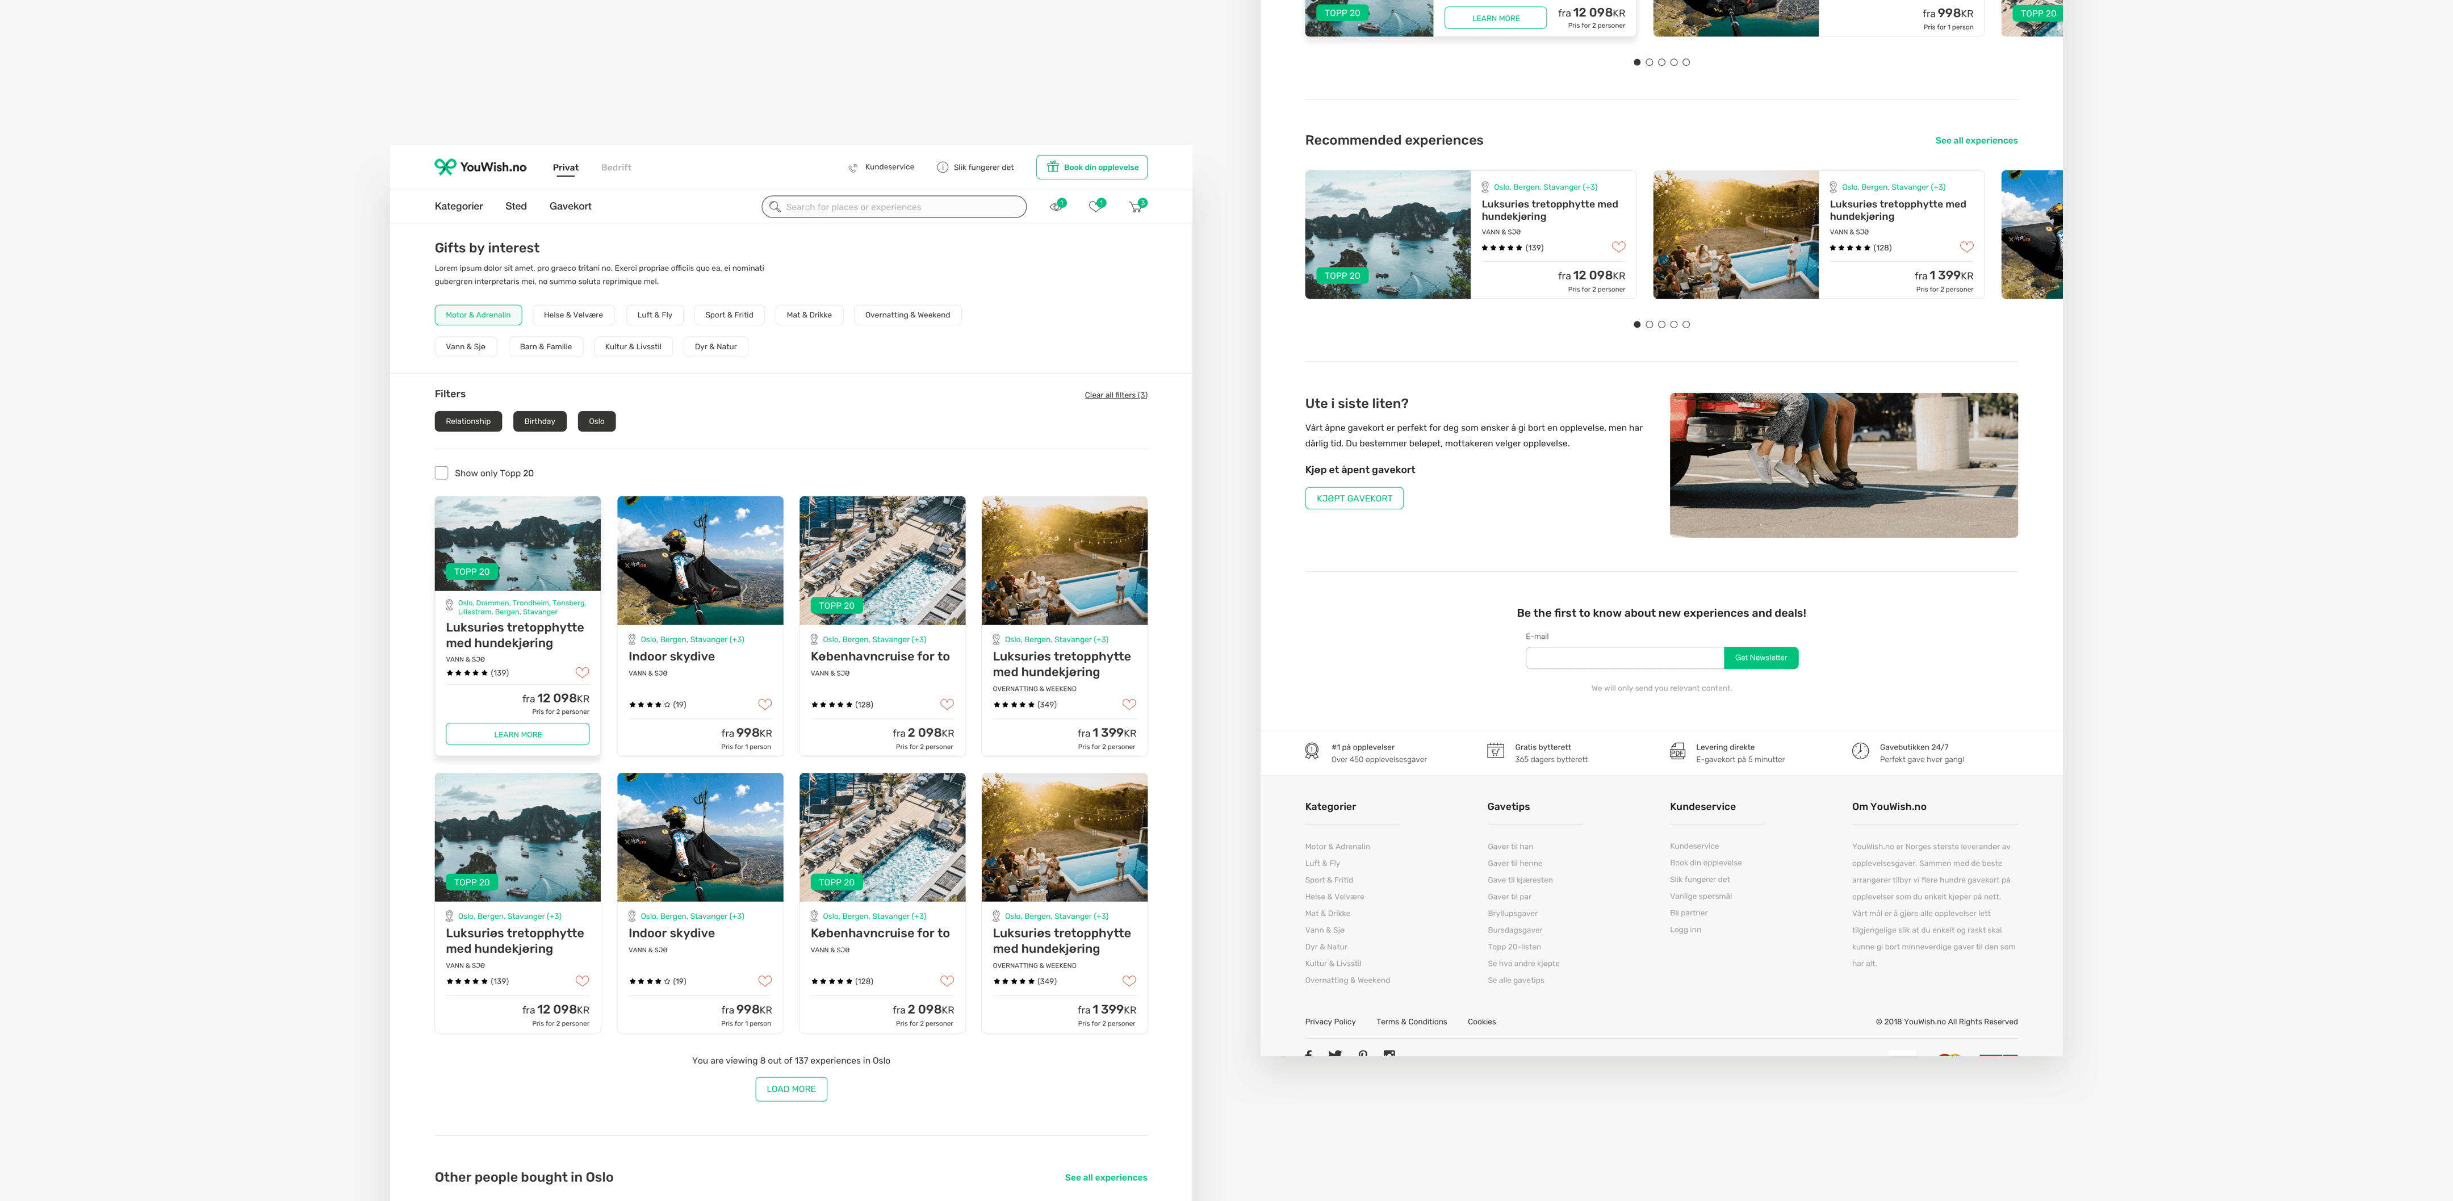Expand the Gavekort menu

point(571,207)
